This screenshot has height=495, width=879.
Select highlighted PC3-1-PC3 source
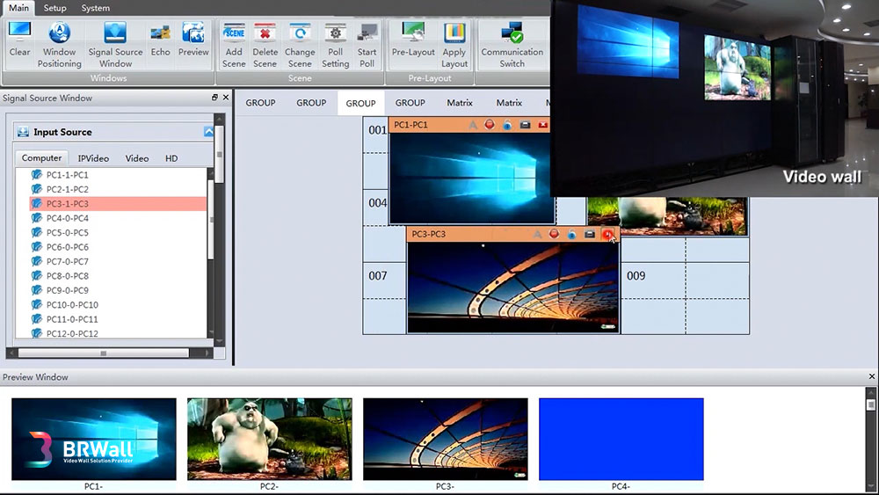118,203
